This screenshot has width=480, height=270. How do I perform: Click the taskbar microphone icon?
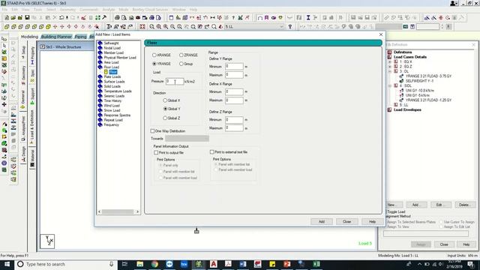pos(112,264)
